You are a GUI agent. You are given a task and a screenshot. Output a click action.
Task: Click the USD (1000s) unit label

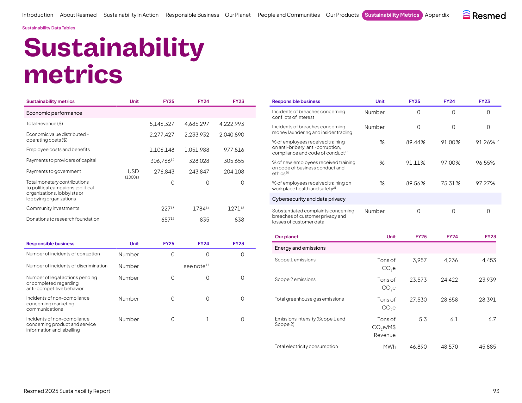point(132,174)
